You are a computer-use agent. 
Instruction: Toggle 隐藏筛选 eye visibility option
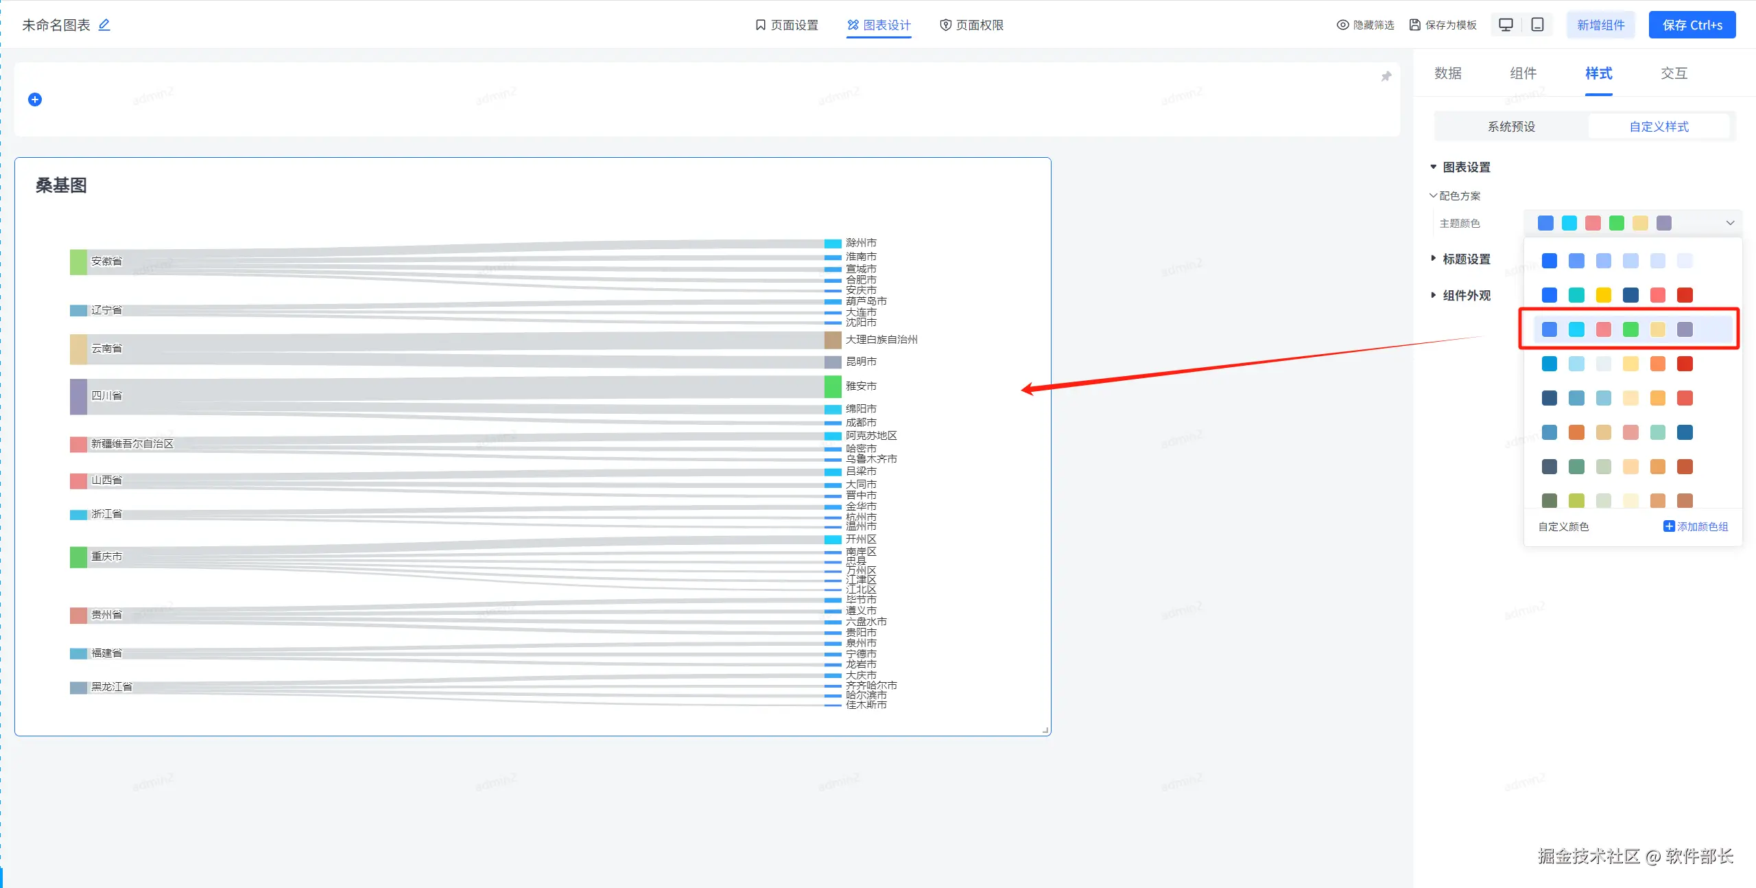coord(1342,25)
